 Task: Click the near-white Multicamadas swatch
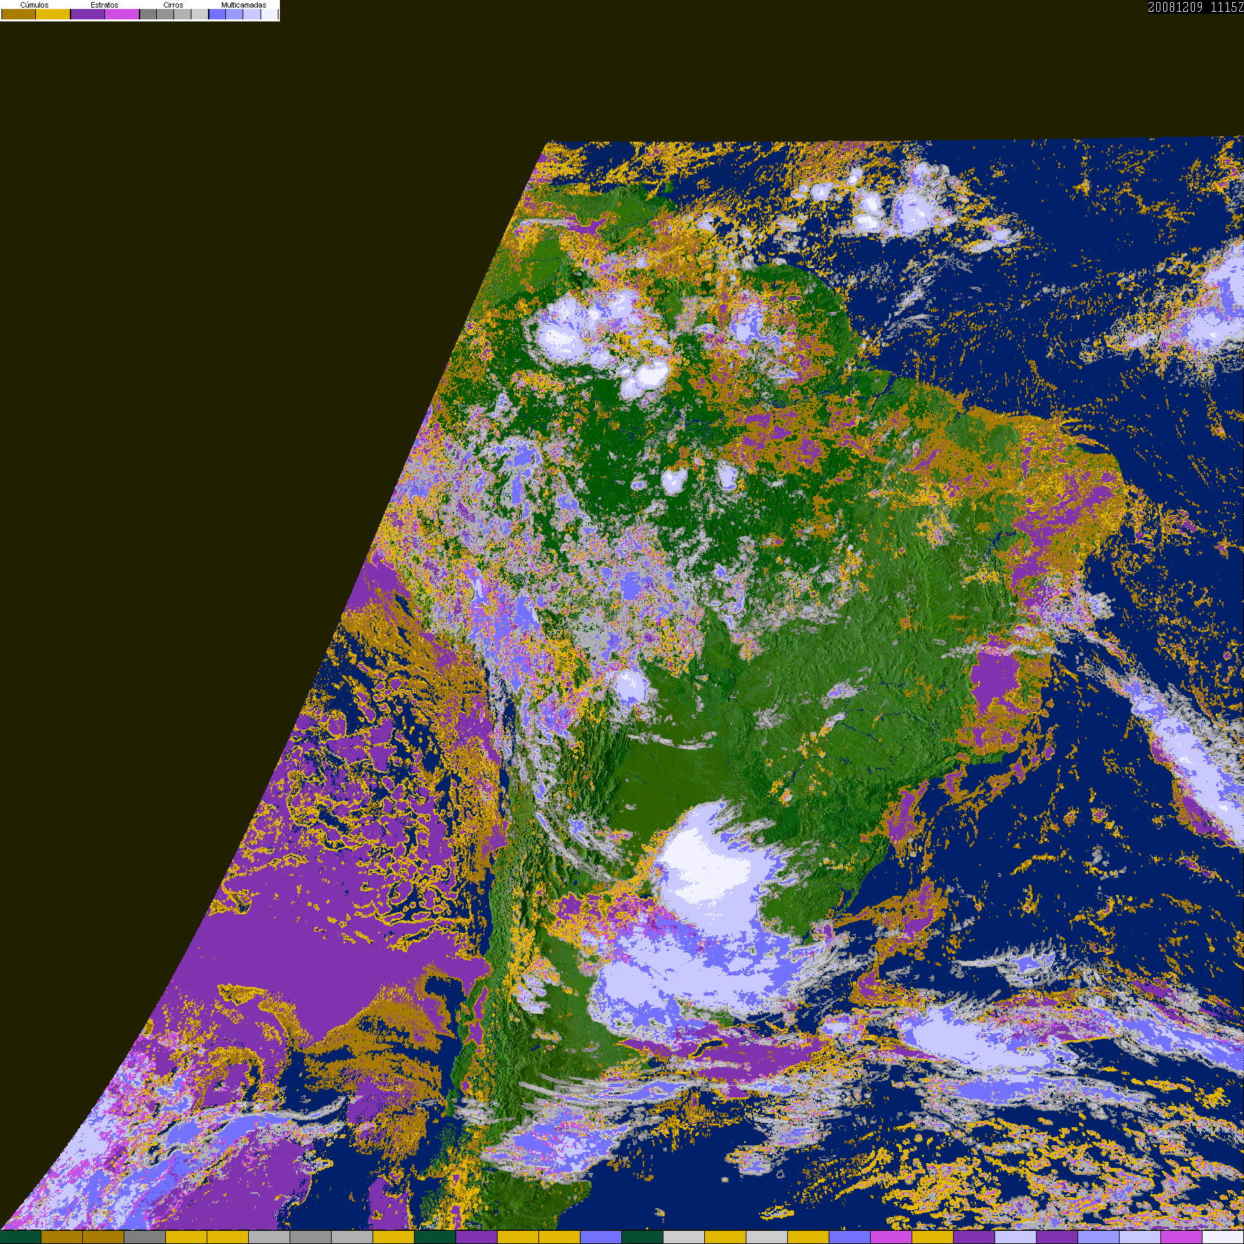point(270,14)
